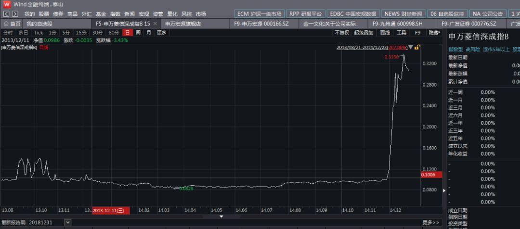Viewport: 520px width, 229px height.
Task: Open the 不复权 adjustment dropdown
Action: click(x=342, y=33)
